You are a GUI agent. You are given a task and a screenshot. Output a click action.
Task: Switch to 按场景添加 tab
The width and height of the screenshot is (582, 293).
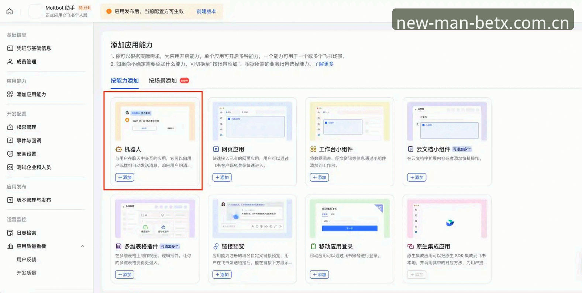click(x=163, y=81)
